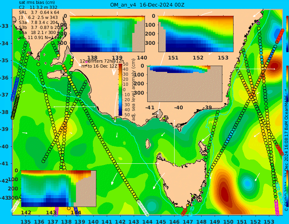289x224 pixels.
Task: Click the "12m drifters 72h@12h" legend text
Action: (x=102, y=61)
